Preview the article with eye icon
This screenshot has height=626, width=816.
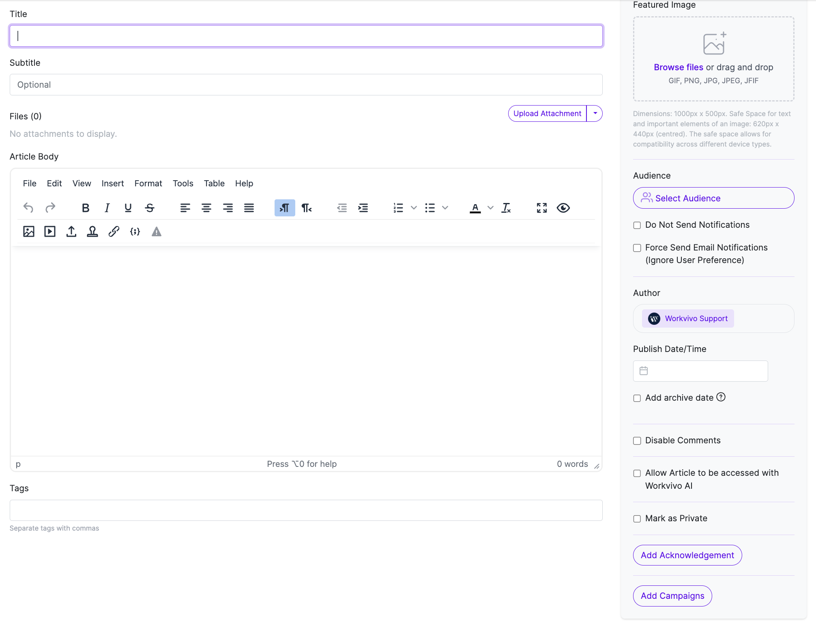(563, 208)
